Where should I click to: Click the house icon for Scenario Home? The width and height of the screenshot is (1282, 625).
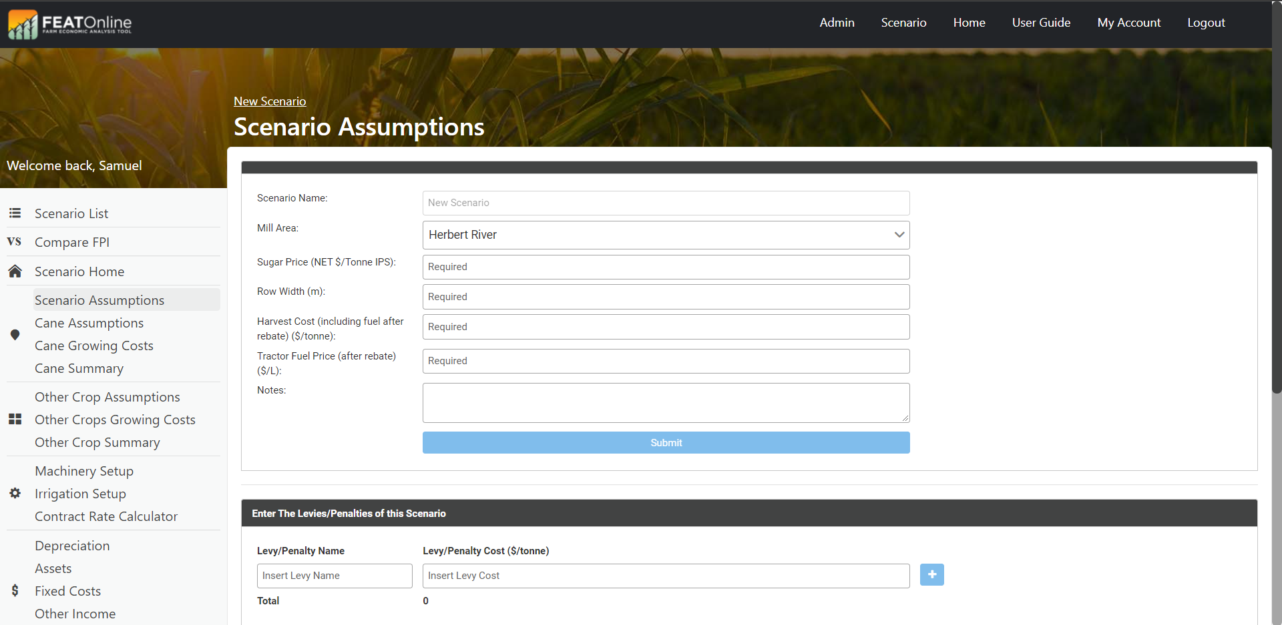(x=15, y=271)
